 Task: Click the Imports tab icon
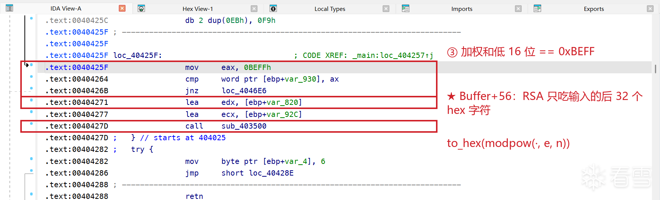[x=406, y=8]
